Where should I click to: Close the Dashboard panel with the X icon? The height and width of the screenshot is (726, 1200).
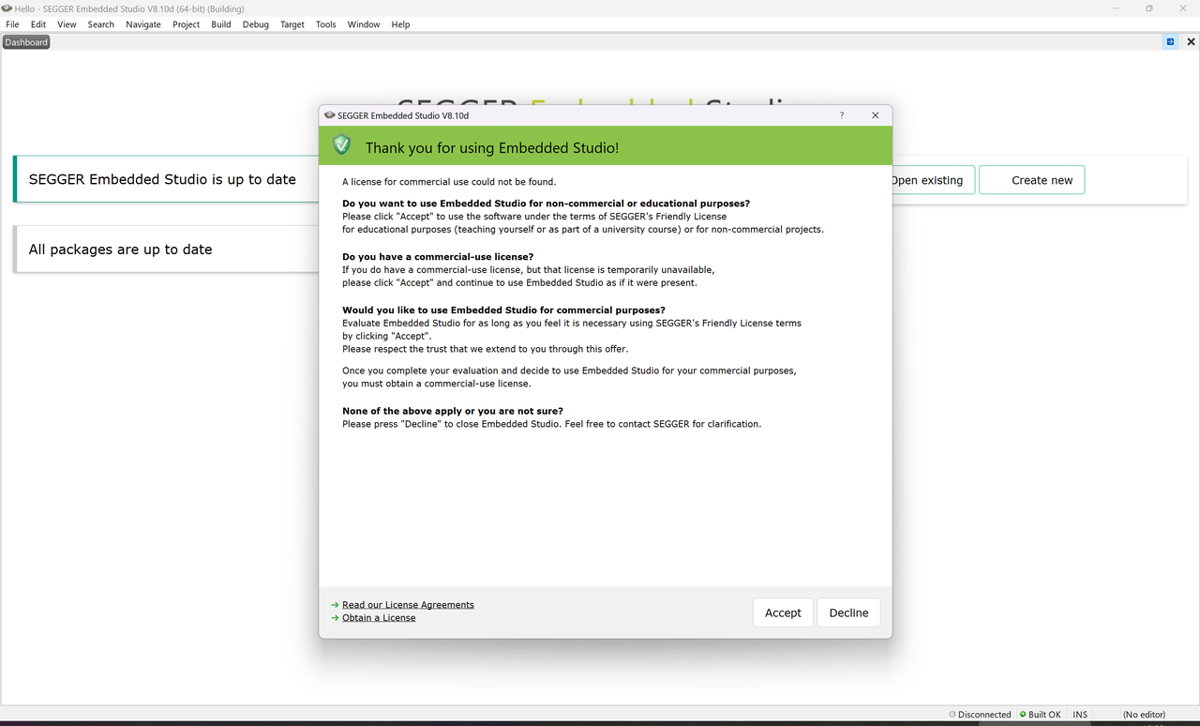[x=1192, y=42]
